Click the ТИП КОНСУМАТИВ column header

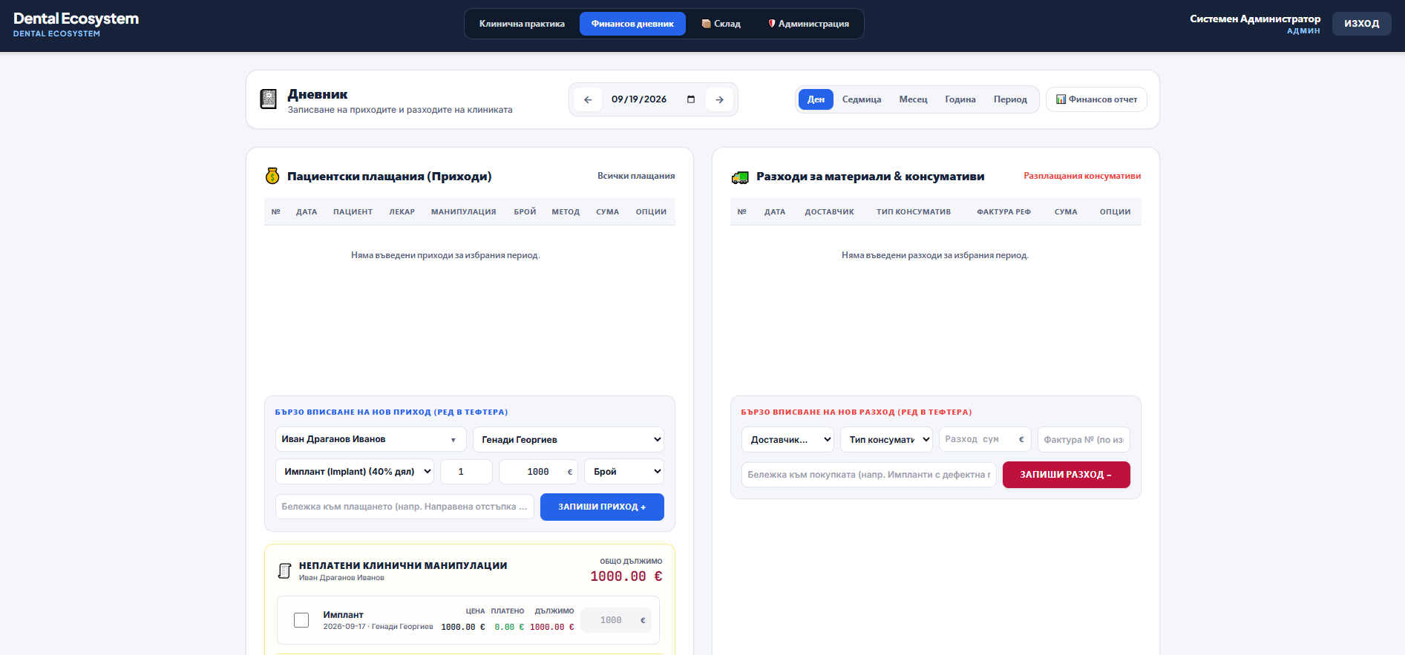pos(913,212)
